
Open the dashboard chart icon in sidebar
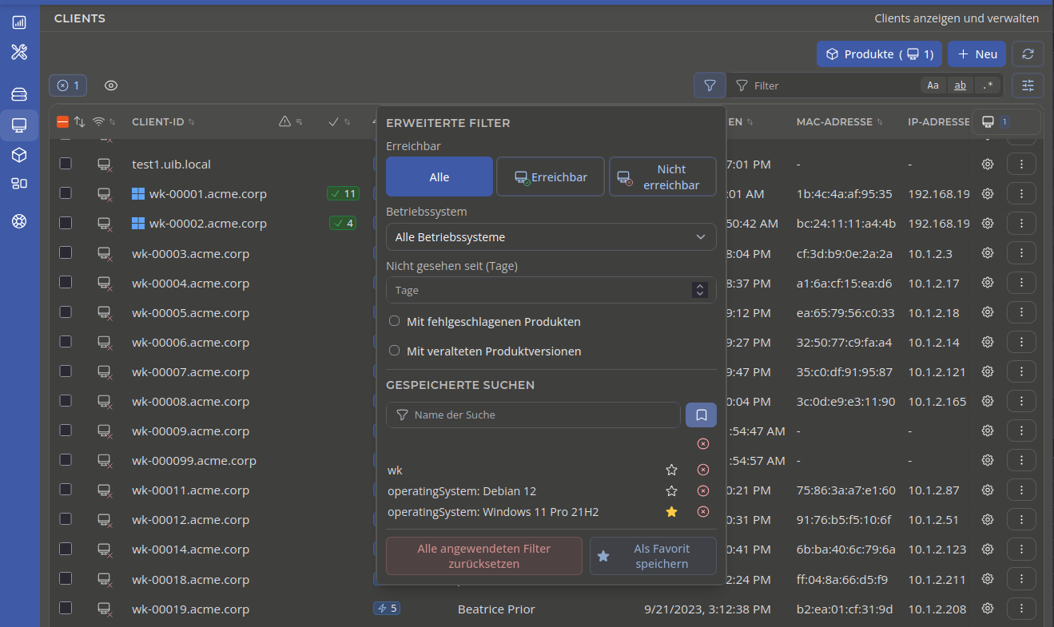(x=19, y=23)
